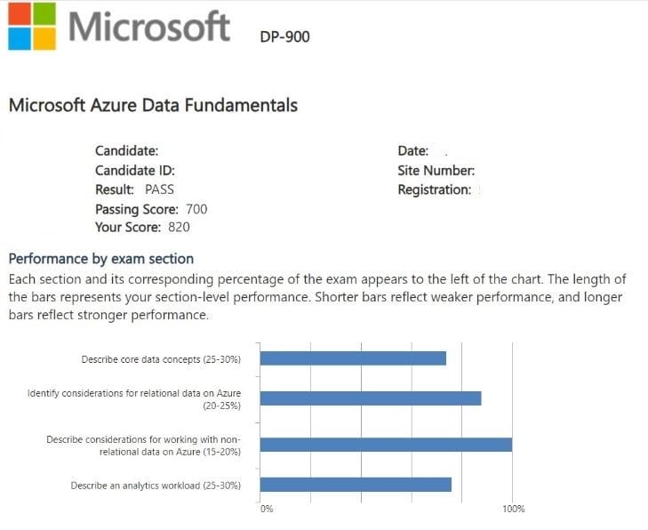Screen dimensions: 648x530
Task: Click the Registration label
Action: click(x=434, y=189)
